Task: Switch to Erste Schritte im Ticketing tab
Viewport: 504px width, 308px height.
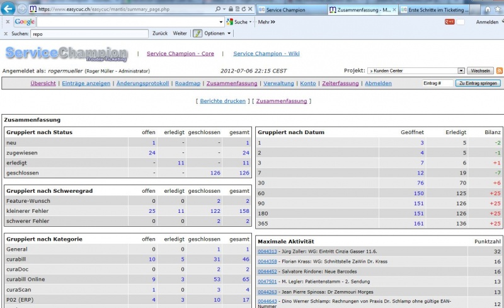Action: click(x=435, y=10)
